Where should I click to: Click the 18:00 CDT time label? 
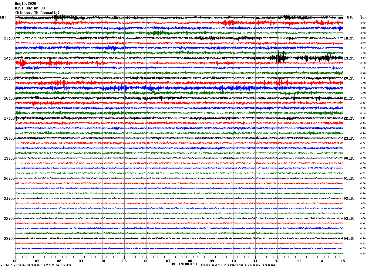9,138
